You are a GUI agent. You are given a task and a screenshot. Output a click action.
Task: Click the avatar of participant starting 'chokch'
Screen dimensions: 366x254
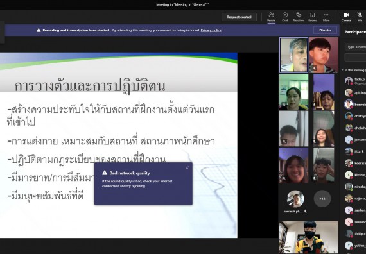349,128
